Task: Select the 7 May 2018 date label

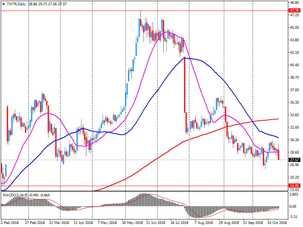Action: (107, 223)
